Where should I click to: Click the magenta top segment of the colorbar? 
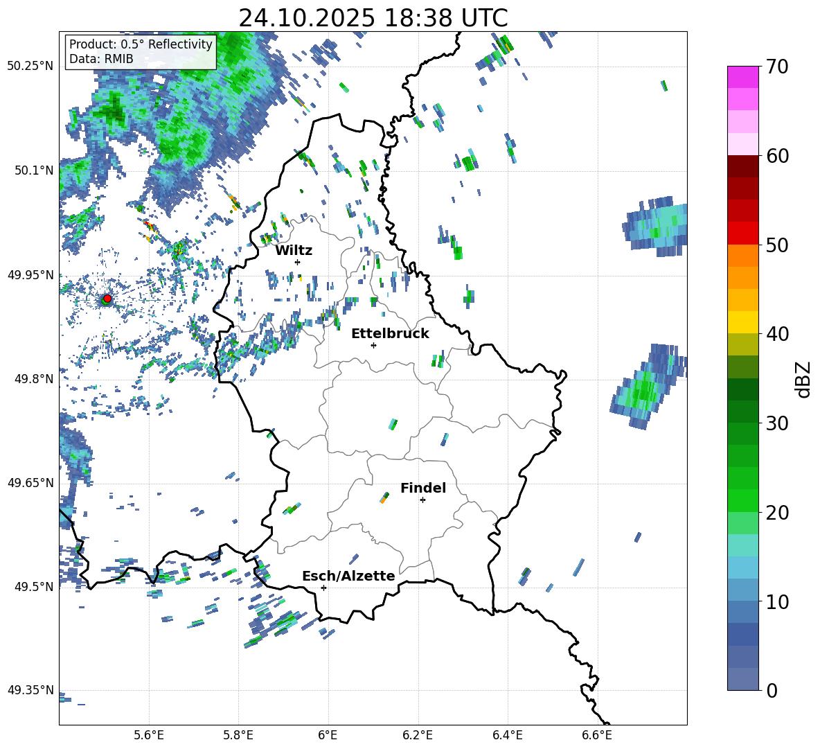tap(742, 77)
